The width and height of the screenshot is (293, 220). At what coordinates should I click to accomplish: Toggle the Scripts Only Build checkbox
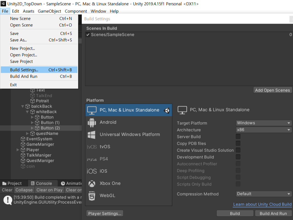(238, 184)
